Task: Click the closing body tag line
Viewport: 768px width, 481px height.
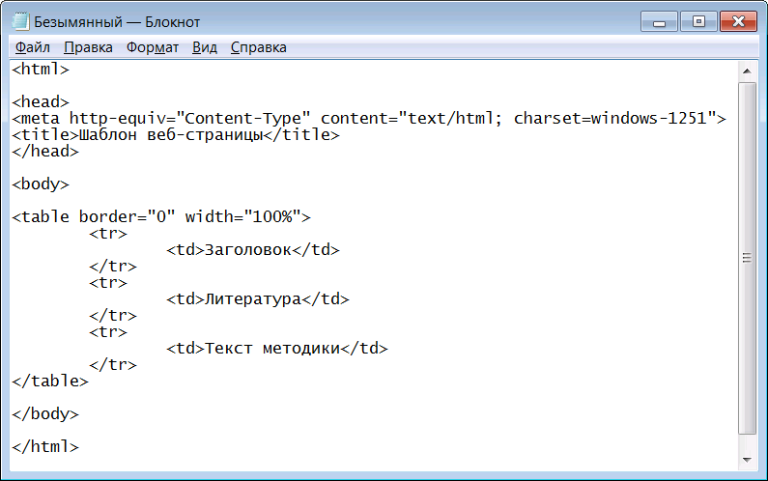Action: 45,414
